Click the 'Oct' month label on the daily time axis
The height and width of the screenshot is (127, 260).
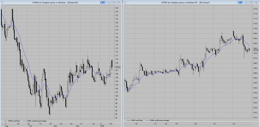[30, 126]
